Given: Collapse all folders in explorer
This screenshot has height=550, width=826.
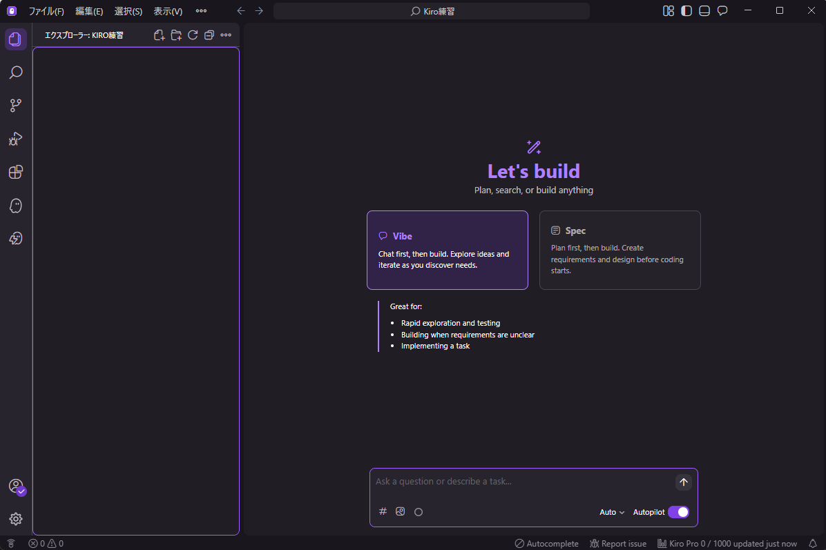Looking at the screenshot, I should click(209, 35).
